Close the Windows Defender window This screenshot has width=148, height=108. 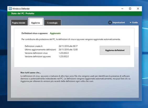138,9
